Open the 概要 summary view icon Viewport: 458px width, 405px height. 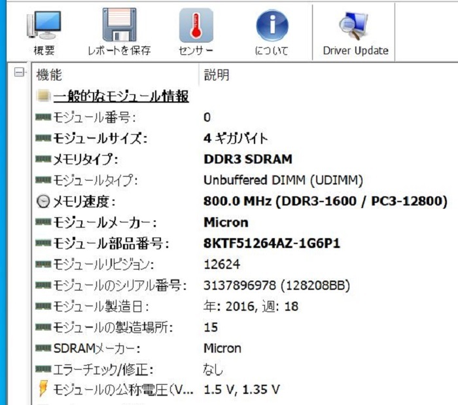coord(44,26)
